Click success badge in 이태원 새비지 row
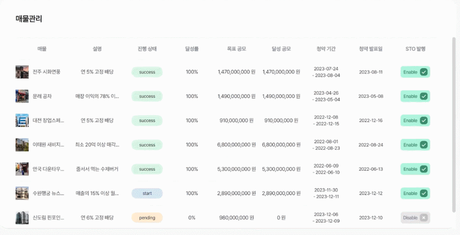460x235 pixels. (x=147, y=145)
